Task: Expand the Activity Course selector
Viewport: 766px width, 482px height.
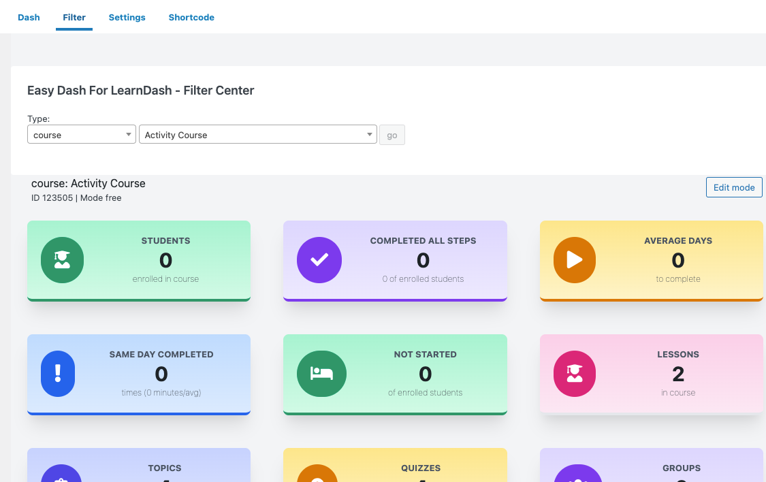Action: click(258, 134)
